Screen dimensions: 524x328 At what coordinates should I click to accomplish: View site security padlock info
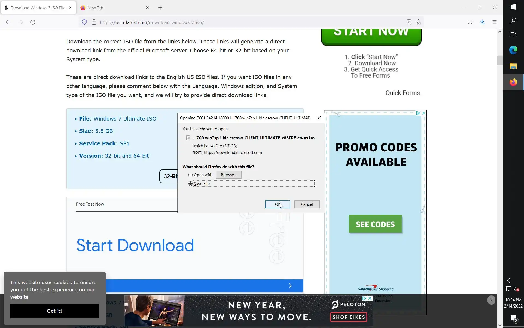[x=94, y=22]
